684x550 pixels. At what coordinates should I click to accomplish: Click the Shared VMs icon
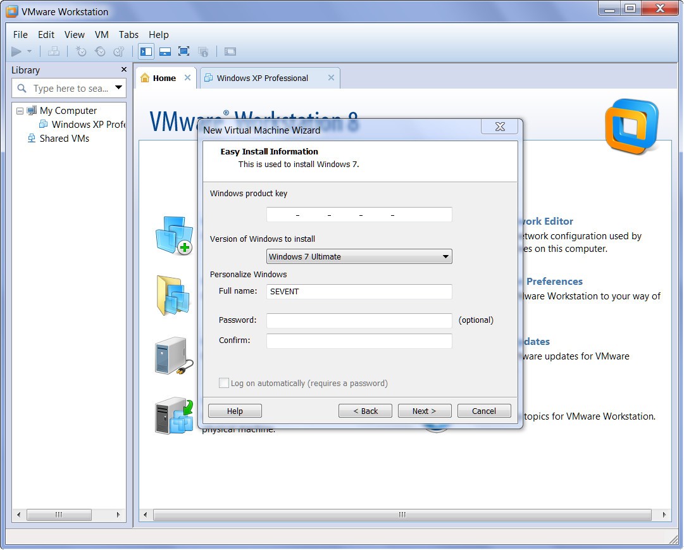coord(32,139)
